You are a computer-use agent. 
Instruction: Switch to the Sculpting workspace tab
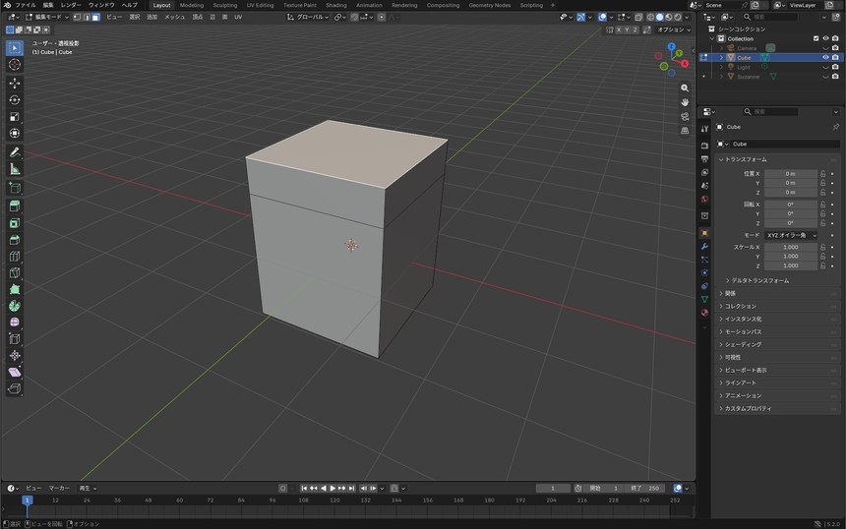click(225, 5)
